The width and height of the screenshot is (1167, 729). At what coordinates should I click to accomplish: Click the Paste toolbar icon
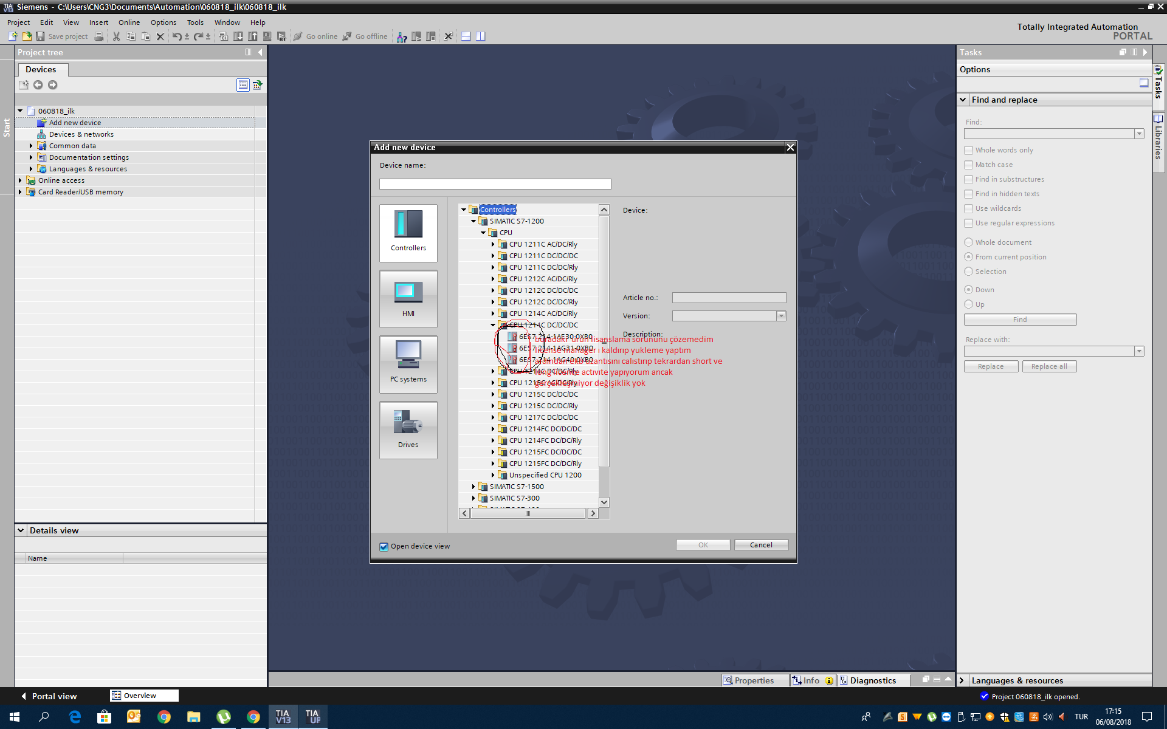[145, 36]
